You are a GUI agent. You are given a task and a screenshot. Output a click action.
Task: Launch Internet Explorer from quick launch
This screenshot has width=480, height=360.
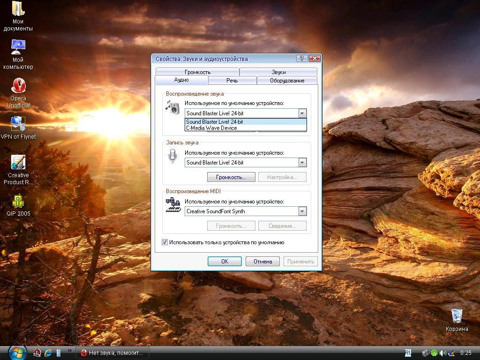[x=48, y=353]
